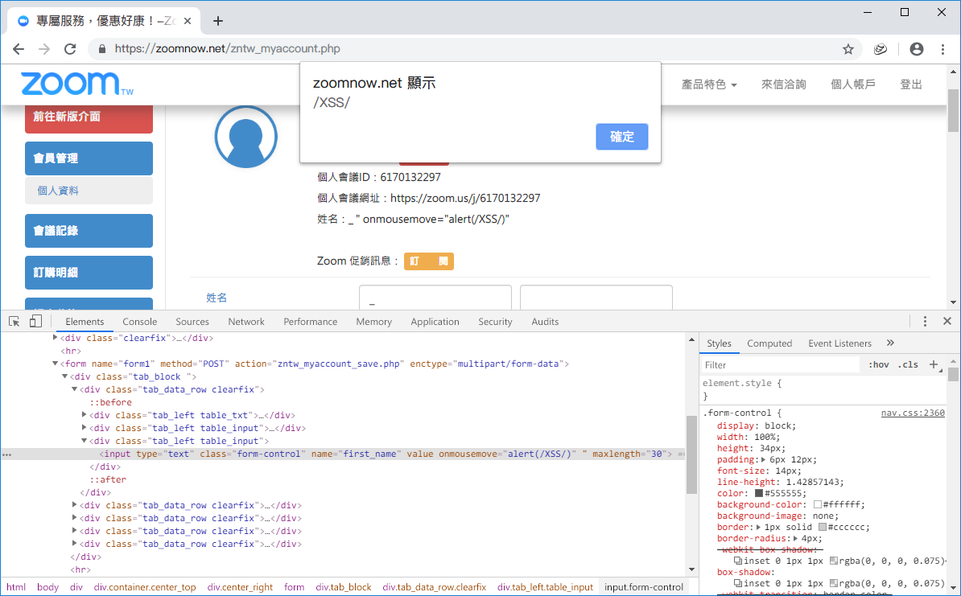The height and width of the screenshot is (596, 961).
Task: Toggle :hov element state panel
Action: coord(878,364)
